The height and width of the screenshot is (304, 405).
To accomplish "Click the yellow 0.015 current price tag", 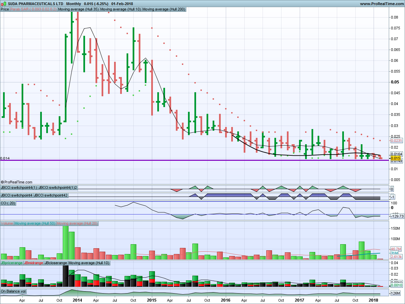I will [x=395, y=158].
